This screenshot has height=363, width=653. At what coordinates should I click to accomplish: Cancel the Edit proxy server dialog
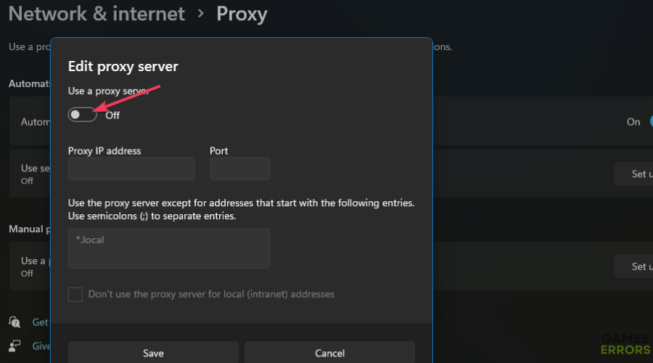[330, 353]
